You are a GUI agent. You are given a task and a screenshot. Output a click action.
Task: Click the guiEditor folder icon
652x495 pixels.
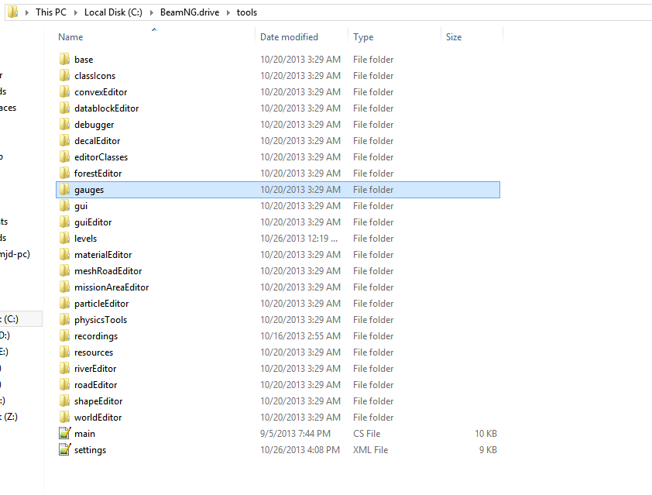tap(64, 222)
